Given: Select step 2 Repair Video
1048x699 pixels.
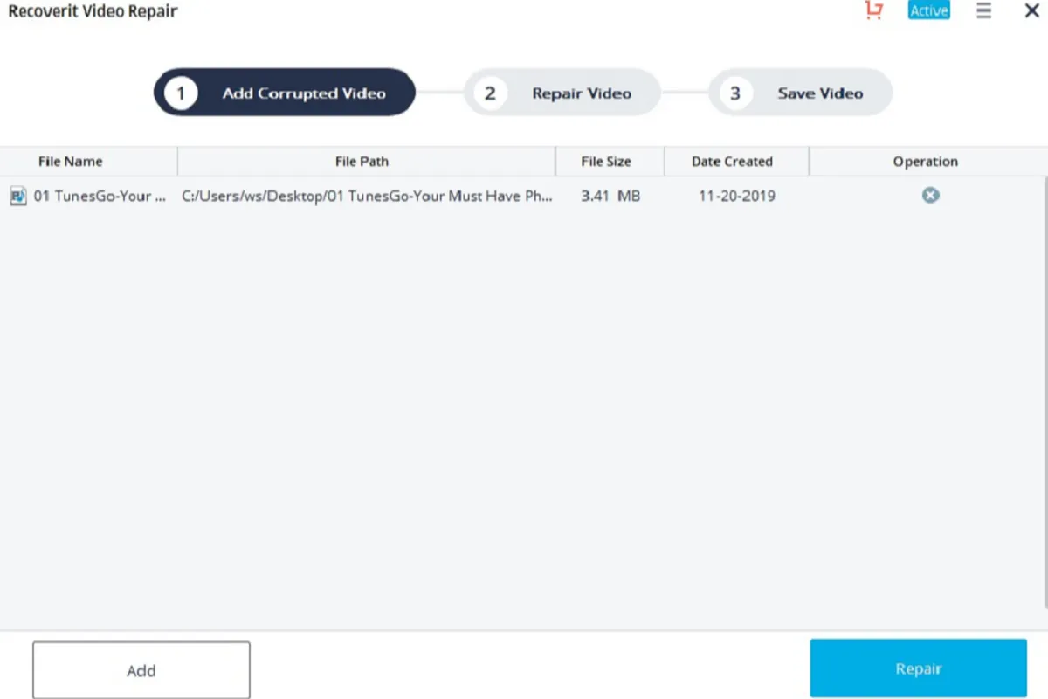Looking at the screenshot, I should tap(562, 93).
